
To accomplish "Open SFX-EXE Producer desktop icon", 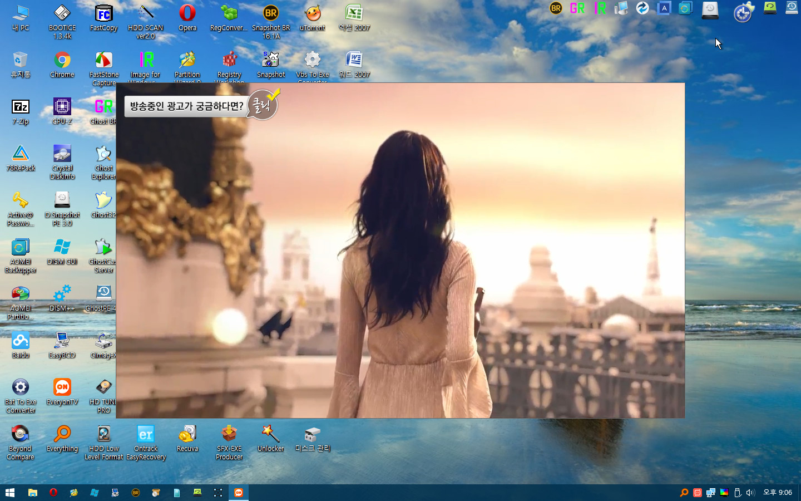I will point(229,442).
